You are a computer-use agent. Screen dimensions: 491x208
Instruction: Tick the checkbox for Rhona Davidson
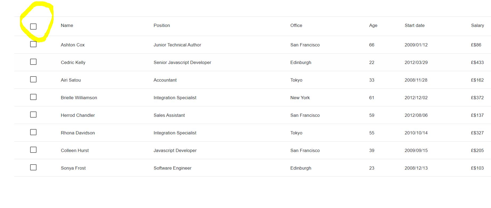coord(33,132)
